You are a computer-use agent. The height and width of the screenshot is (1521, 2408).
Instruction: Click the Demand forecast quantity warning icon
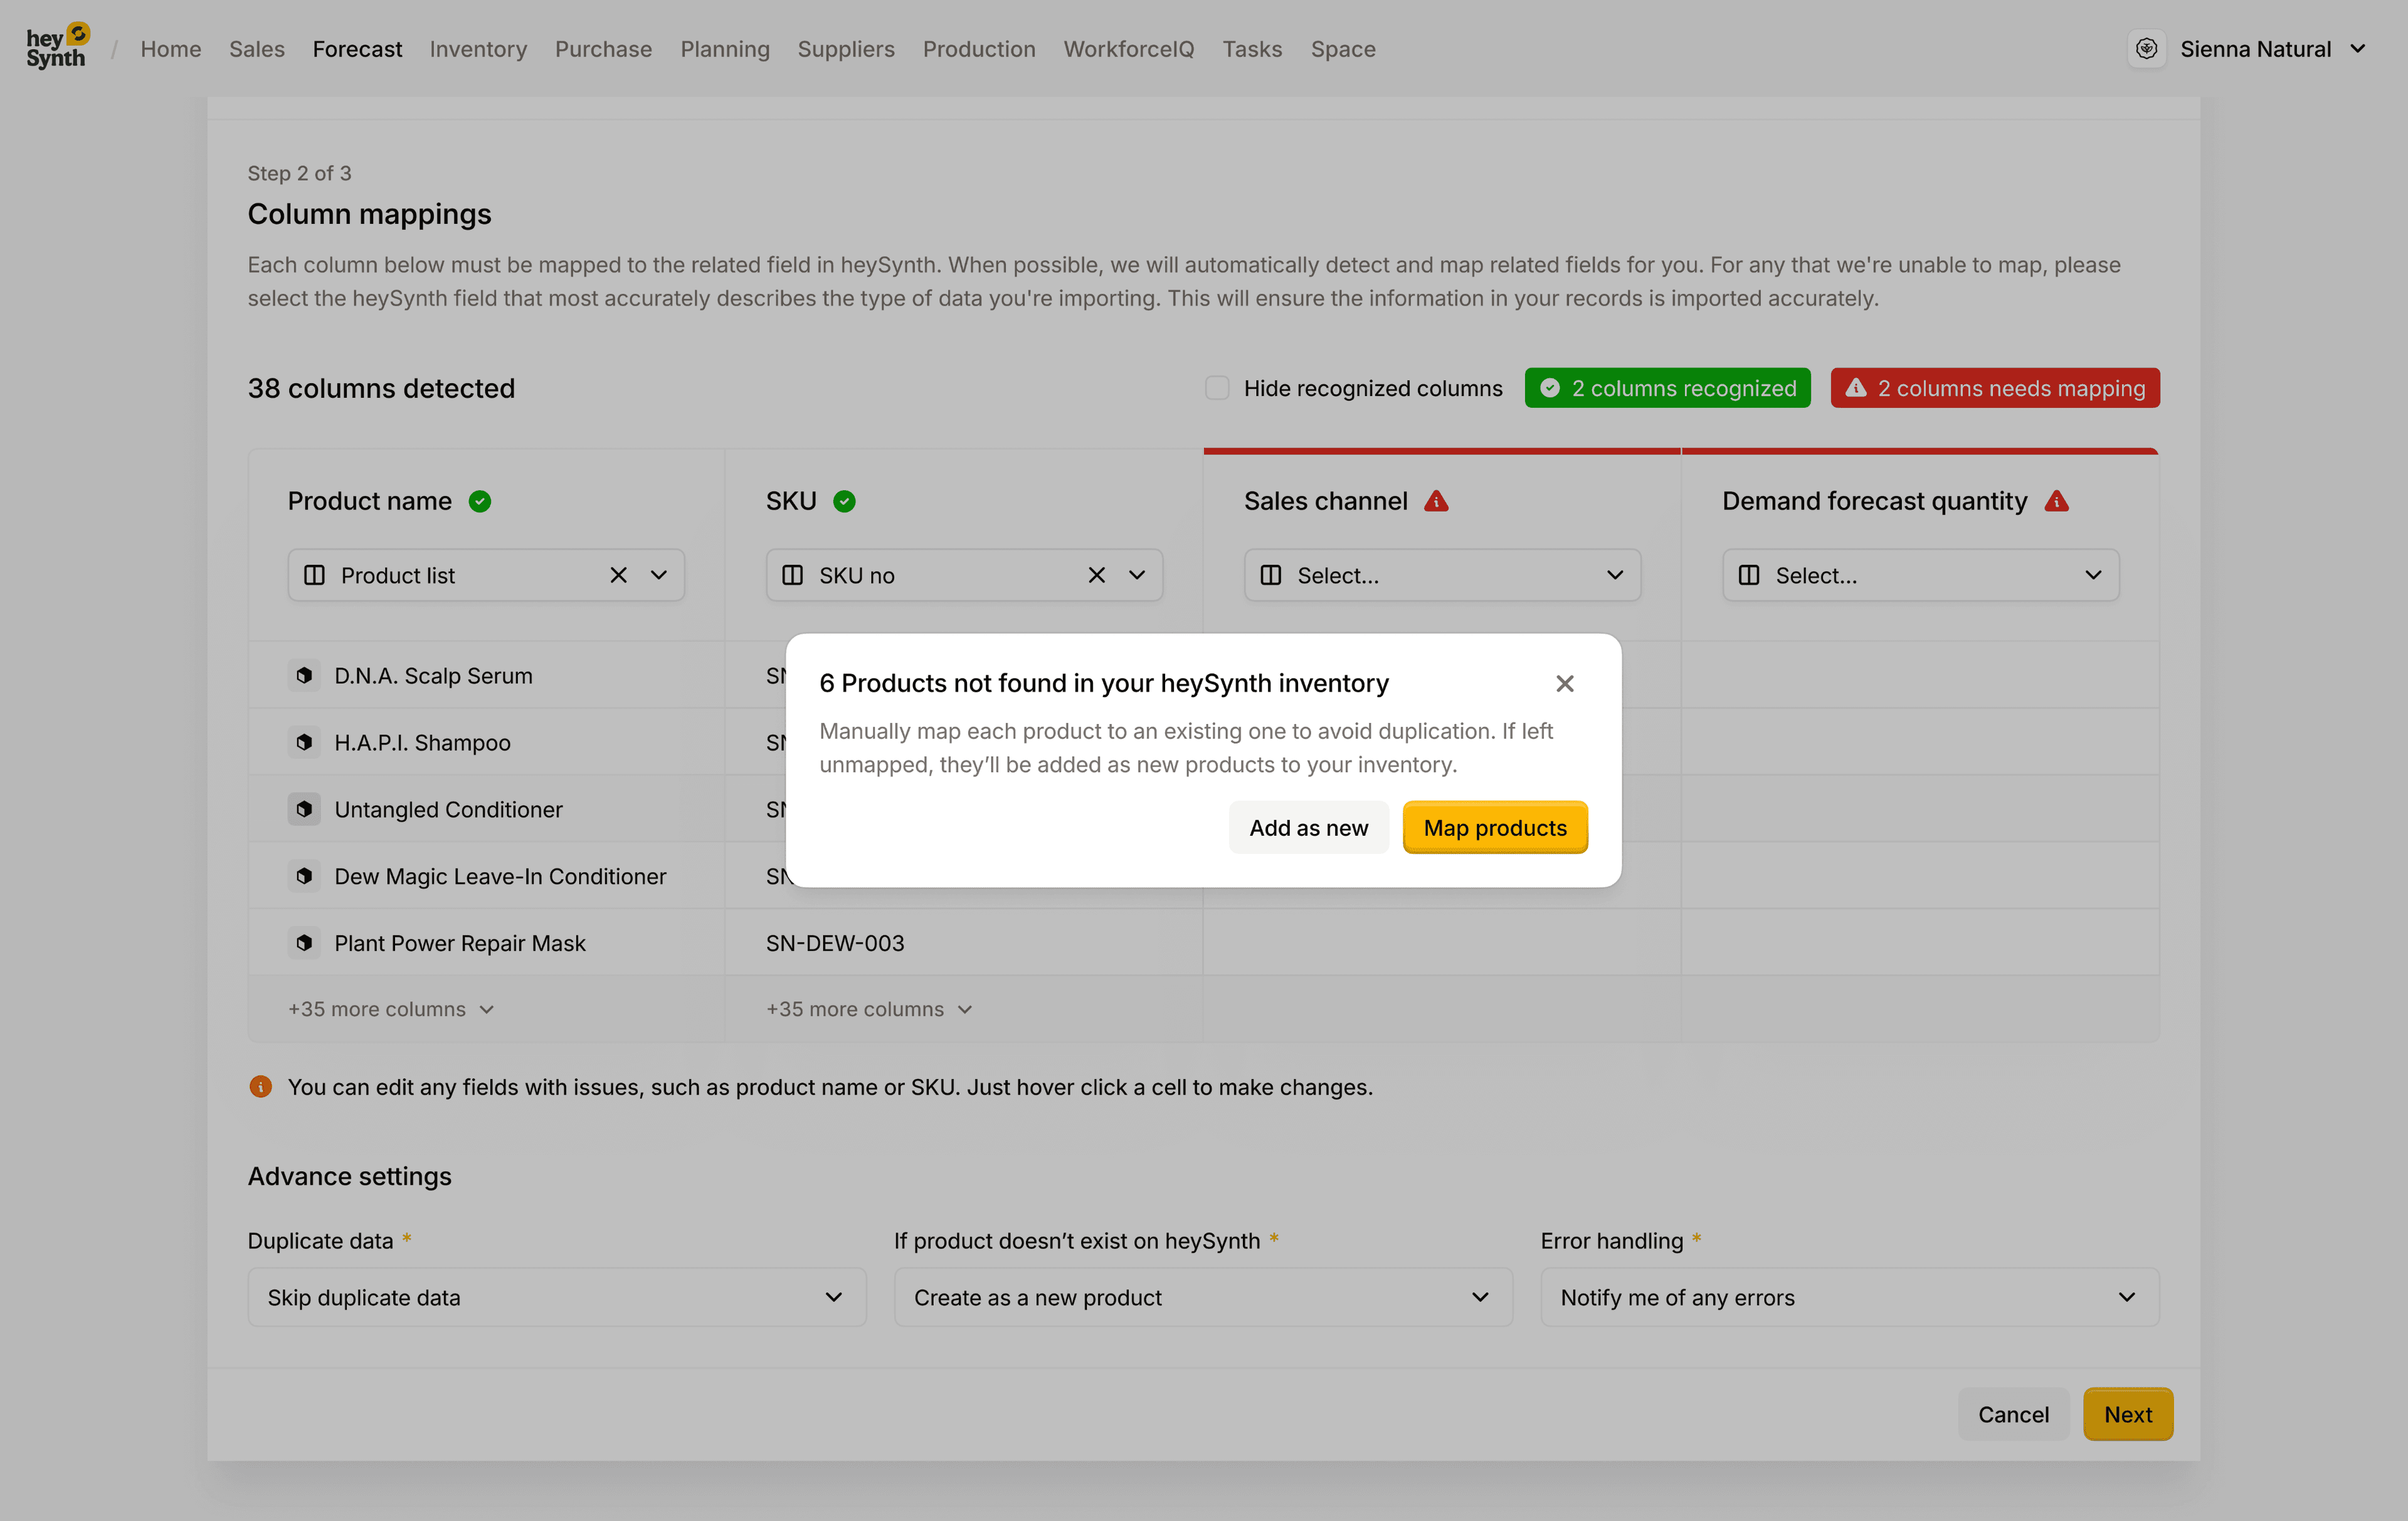pos(2056,501)
